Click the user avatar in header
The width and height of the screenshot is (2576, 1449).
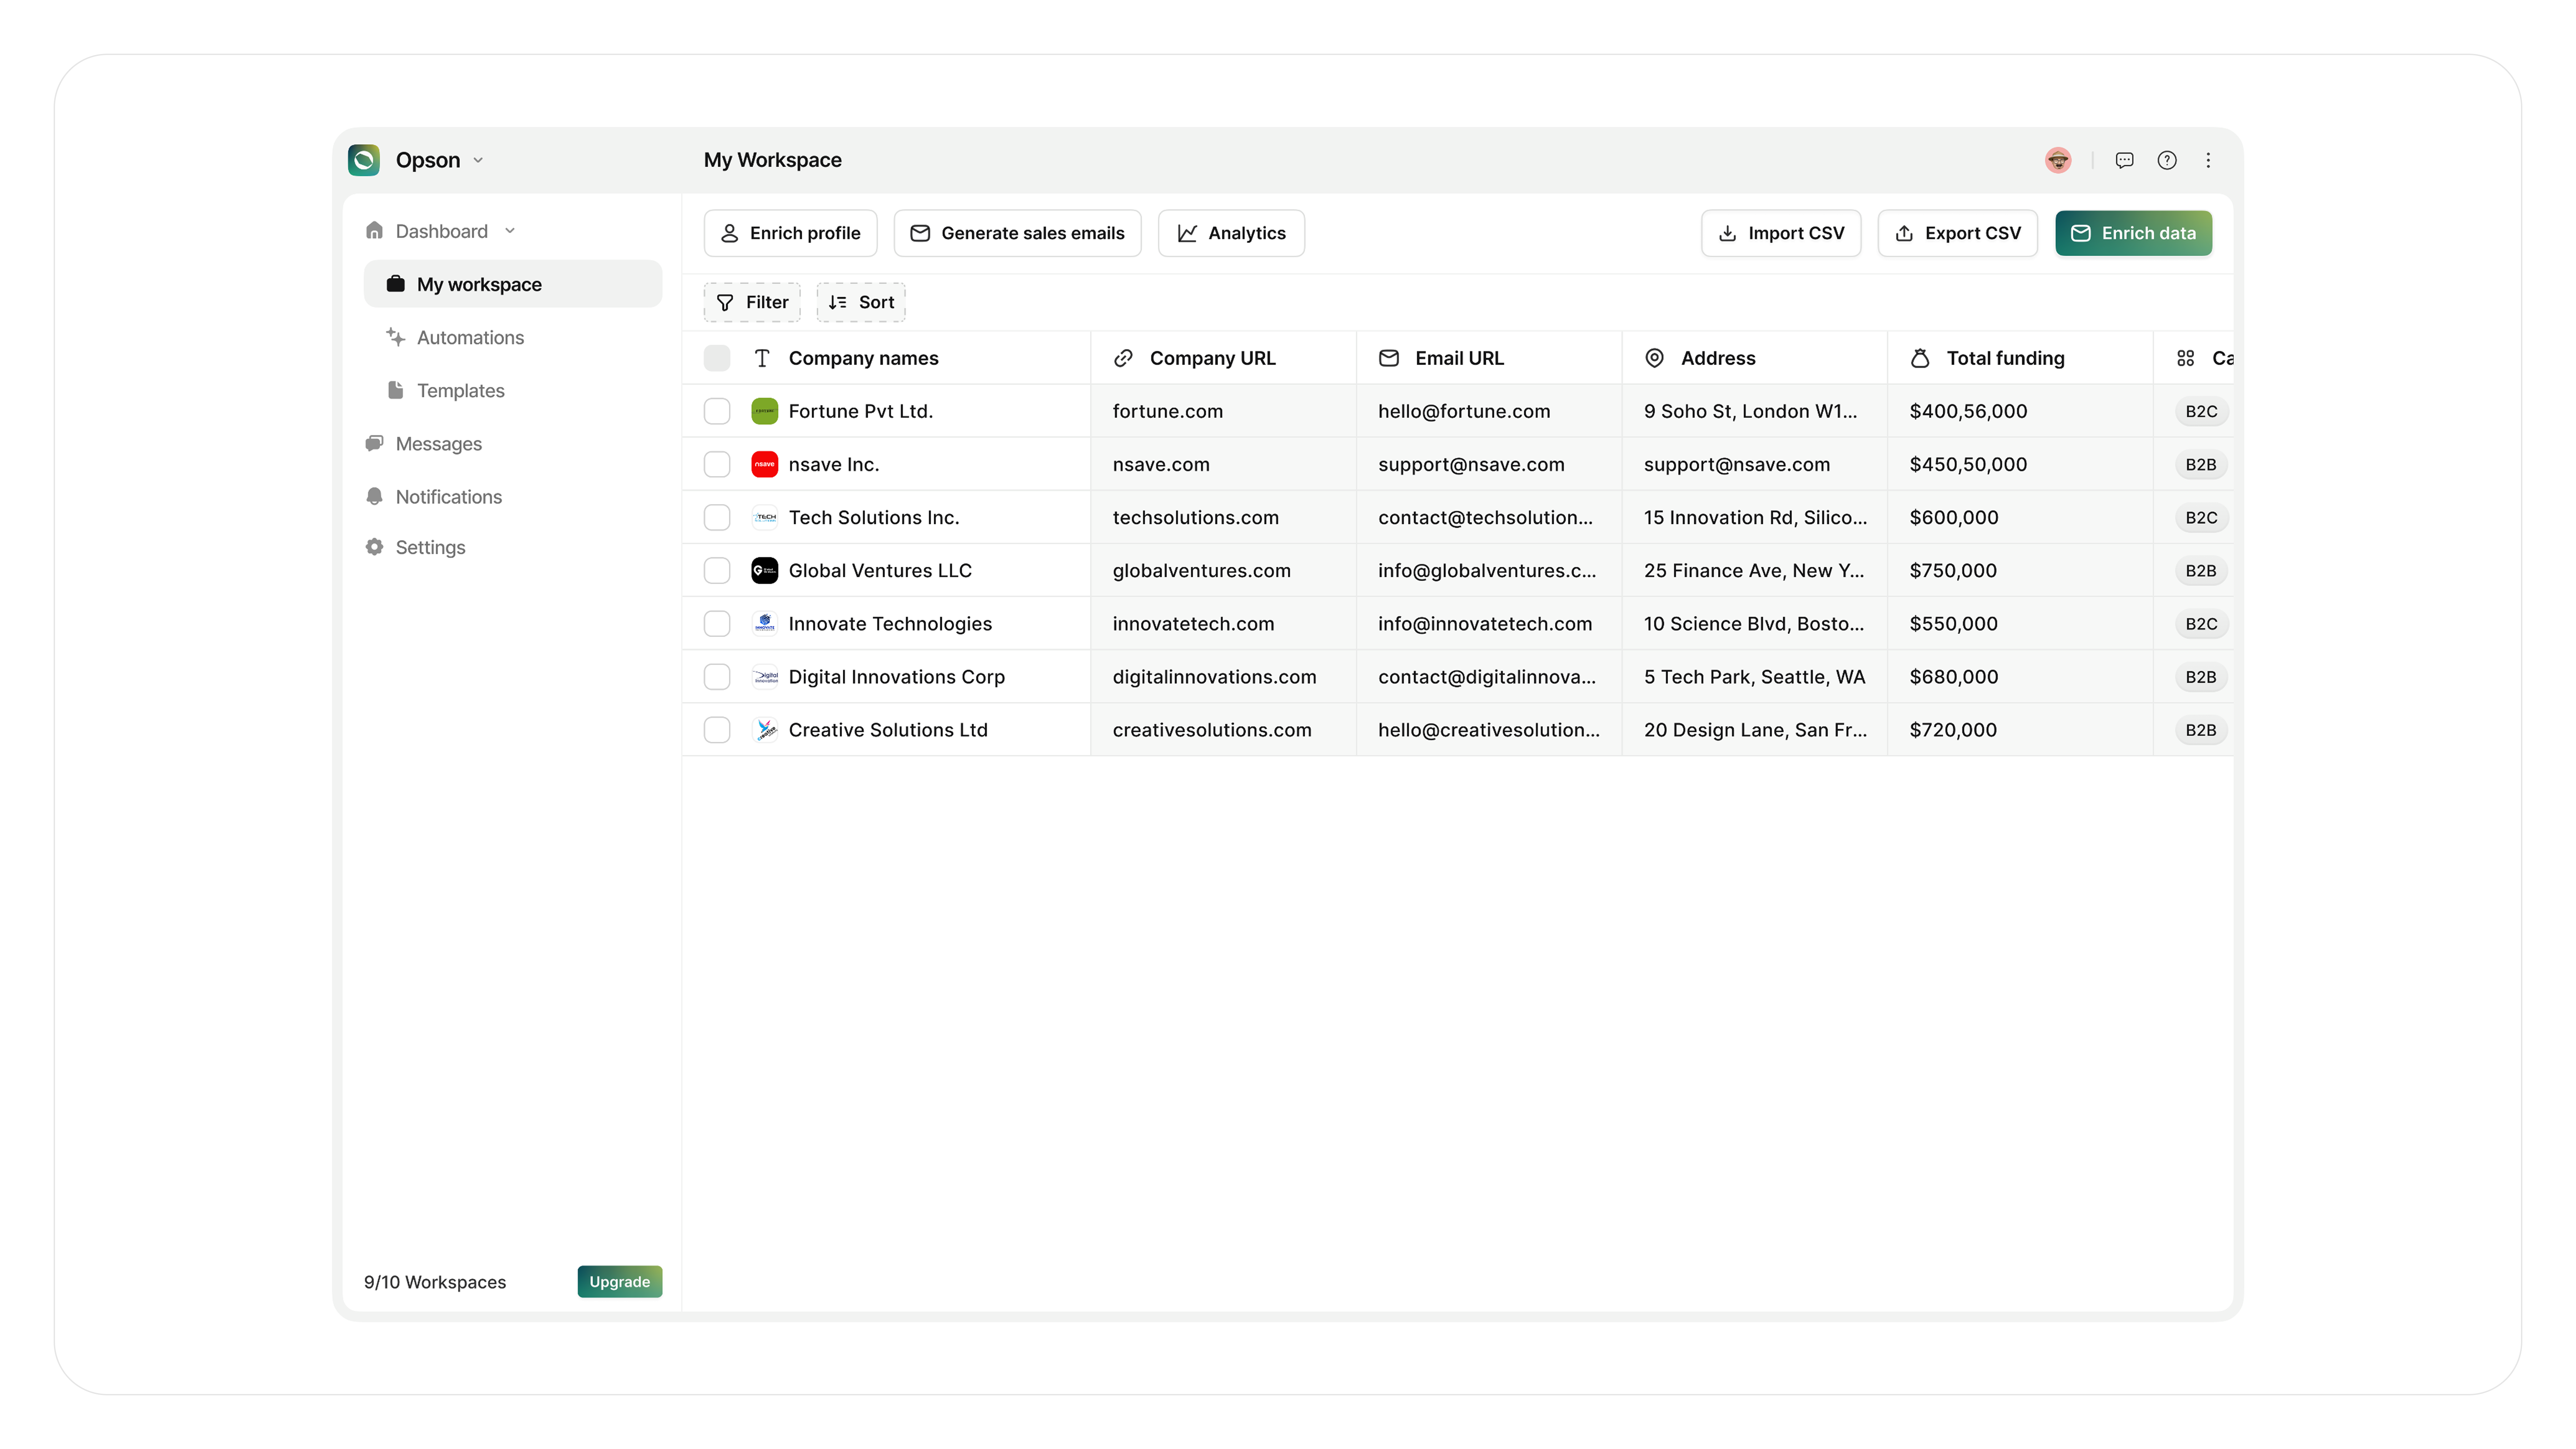click(2057, 160)
